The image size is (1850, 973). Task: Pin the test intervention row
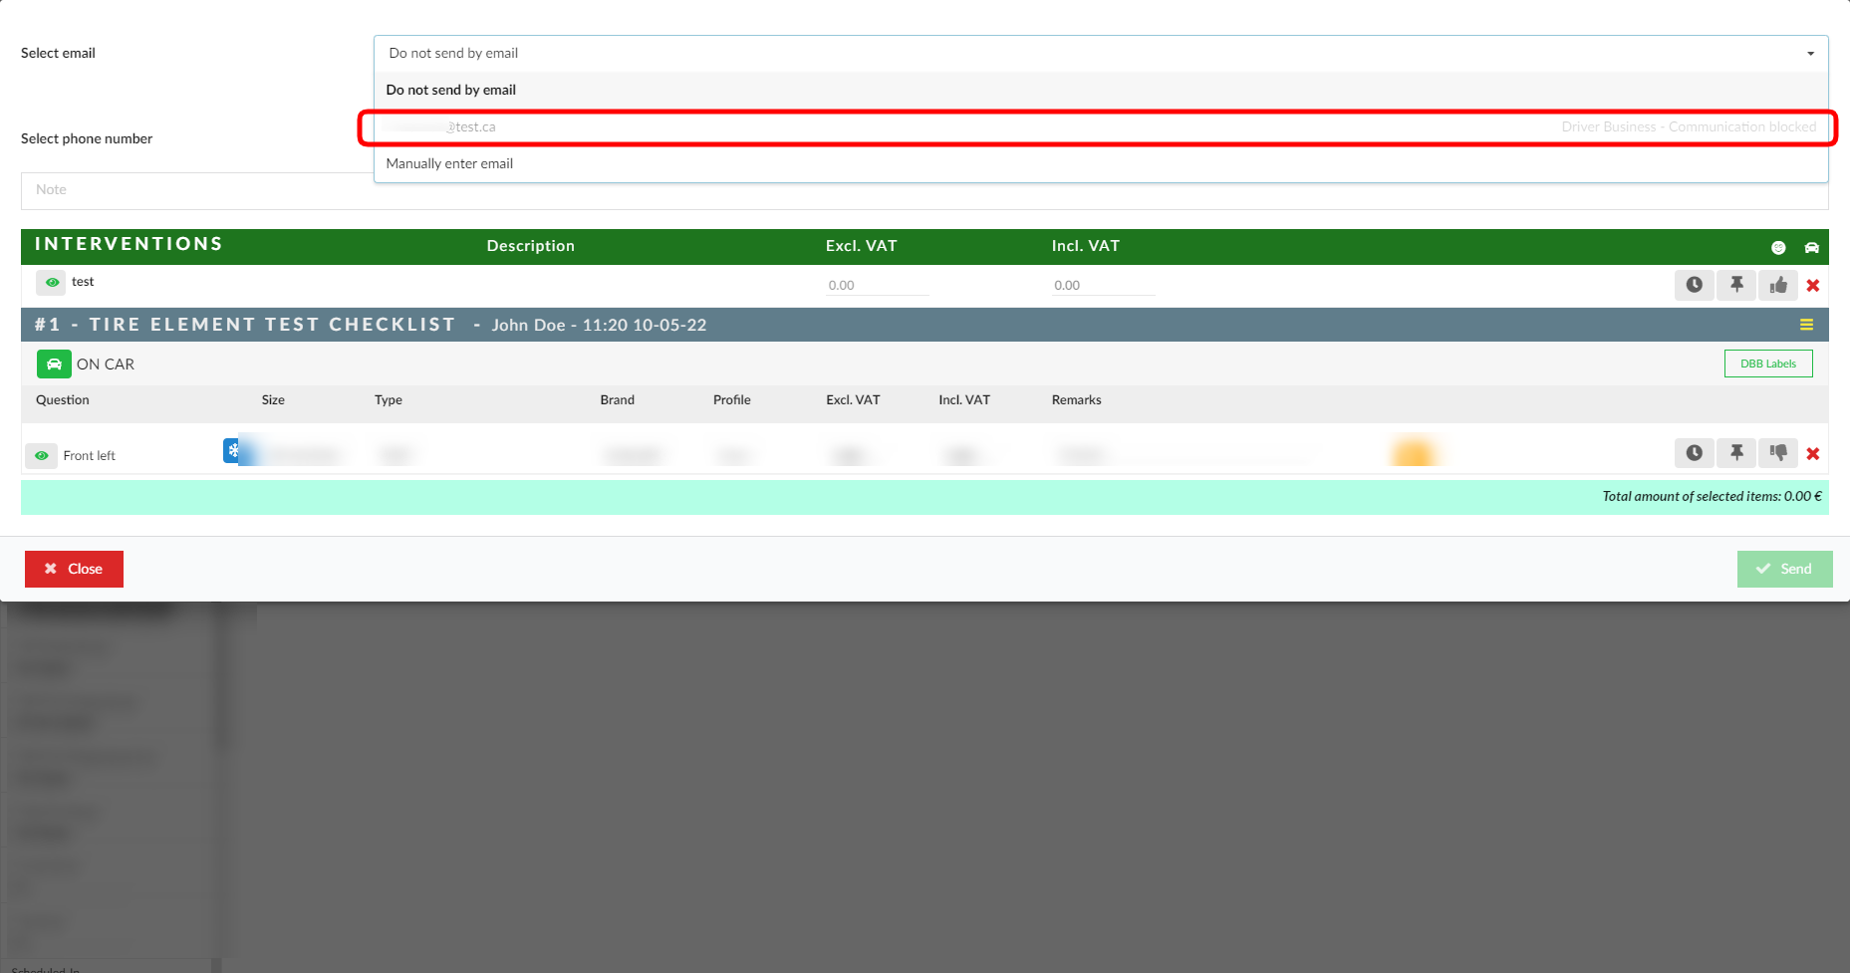pyautogui.click(x=1736, y=285)
